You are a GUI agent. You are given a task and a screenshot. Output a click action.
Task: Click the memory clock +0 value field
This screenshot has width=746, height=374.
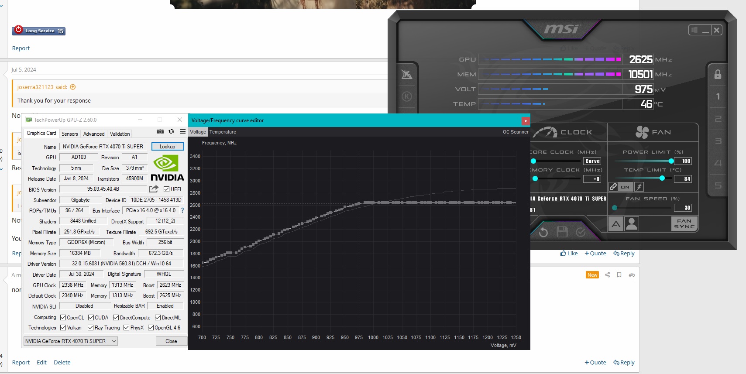(x=592, y=179)
